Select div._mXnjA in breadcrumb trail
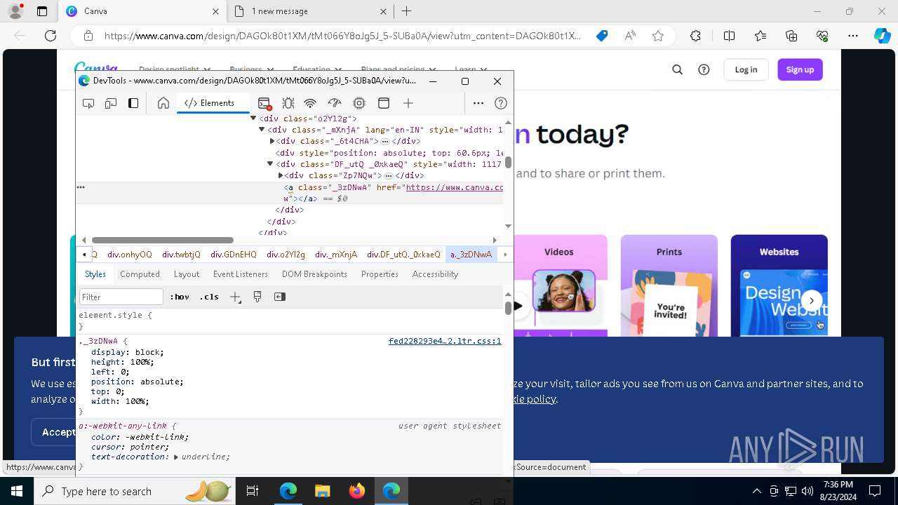 (336, 255)
